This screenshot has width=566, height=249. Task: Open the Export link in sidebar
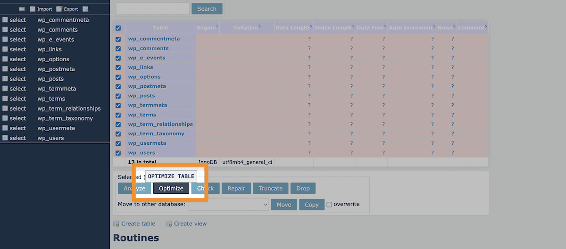[x=67, y=9]
